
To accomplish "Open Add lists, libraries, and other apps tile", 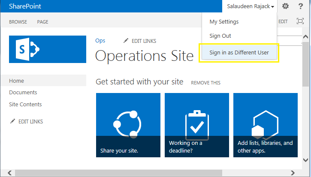I will (x=266, y=125).
